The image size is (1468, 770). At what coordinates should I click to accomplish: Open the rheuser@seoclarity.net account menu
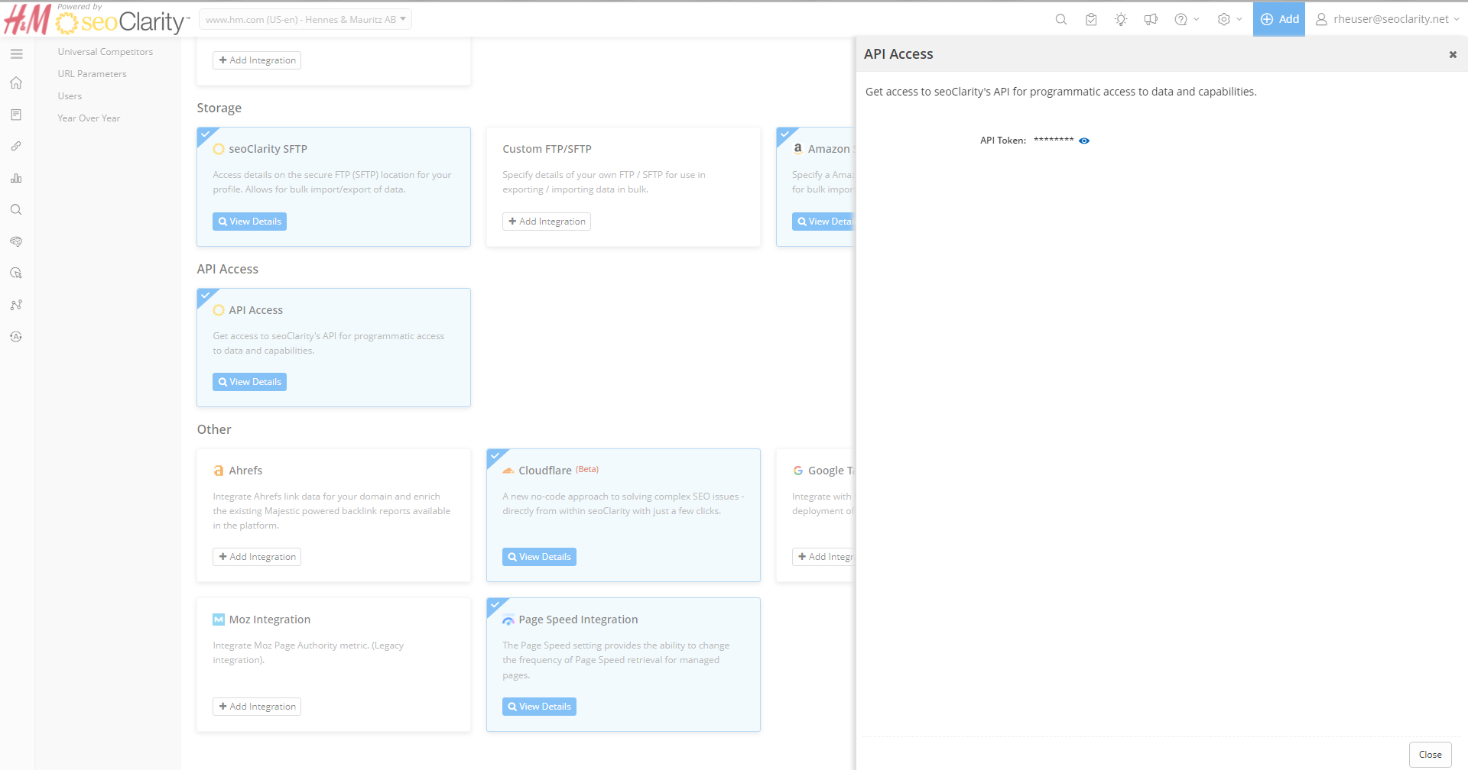1387,20
